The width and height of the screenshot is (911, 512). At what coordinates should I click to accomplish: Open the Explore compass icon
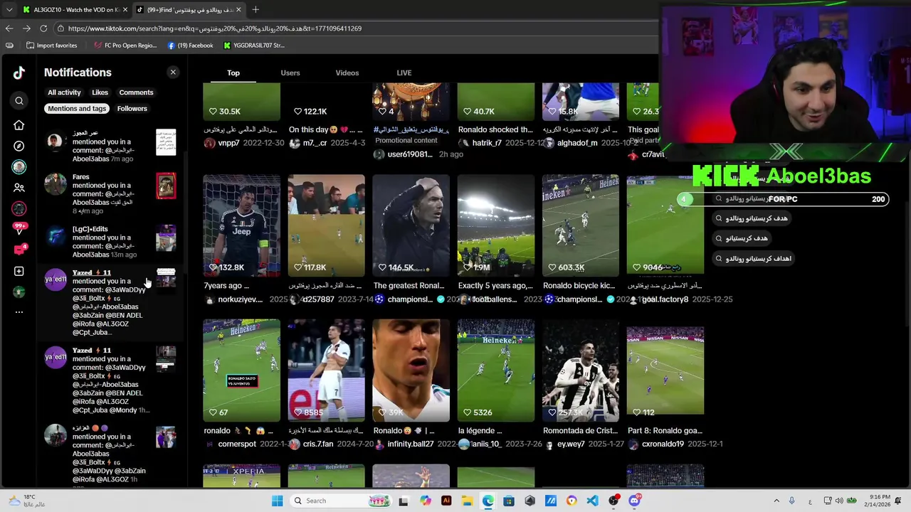click(19, 146)
